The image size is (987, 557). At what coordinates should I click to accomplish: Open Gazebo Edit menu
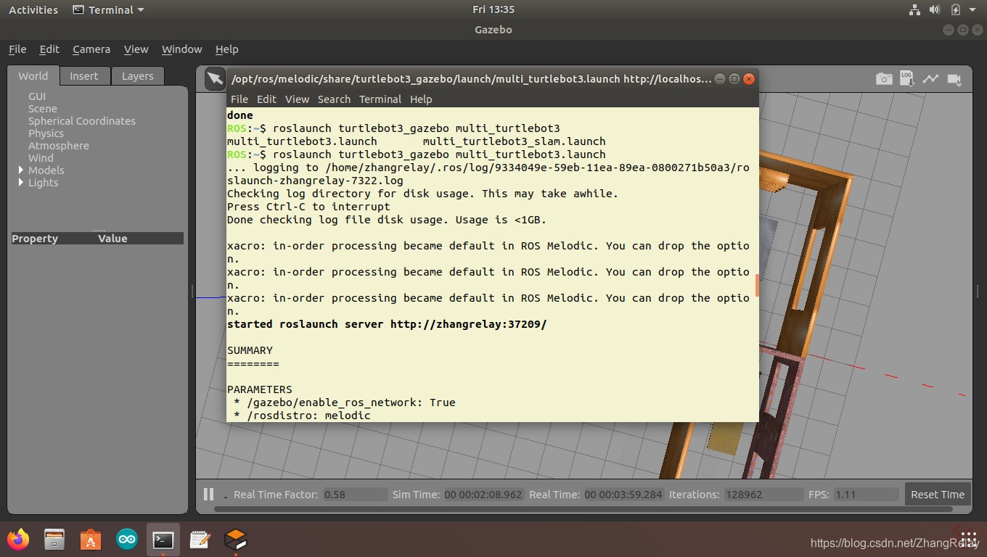pyautogui.click(x=49, y=49)
